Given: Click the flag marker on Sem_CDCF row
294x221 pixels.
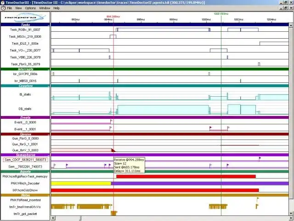Looking at the screenshot, I should 260,159.
